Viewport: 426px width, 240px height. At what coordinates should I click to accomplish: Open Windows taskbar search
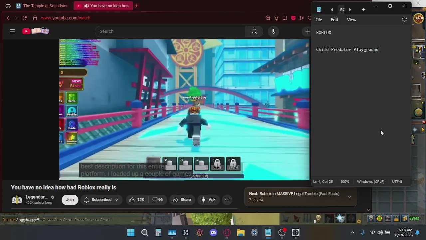pyautogui.click(x=144, y=233)
